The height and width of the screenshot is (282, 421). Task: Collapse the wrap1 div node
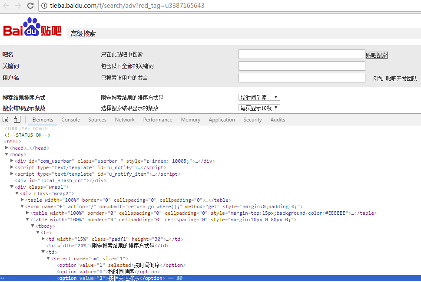tap(12, 187)
